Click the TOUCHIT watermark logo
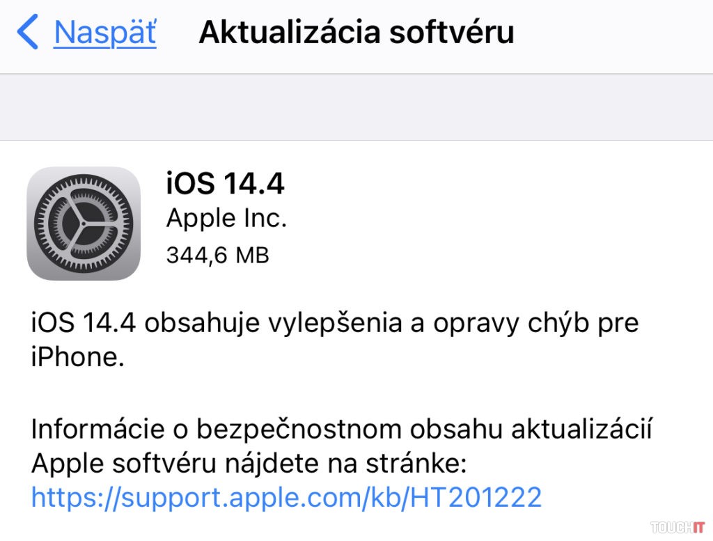Screen dimensions: 713x541 pyautogui.click(x=677, y=527)
